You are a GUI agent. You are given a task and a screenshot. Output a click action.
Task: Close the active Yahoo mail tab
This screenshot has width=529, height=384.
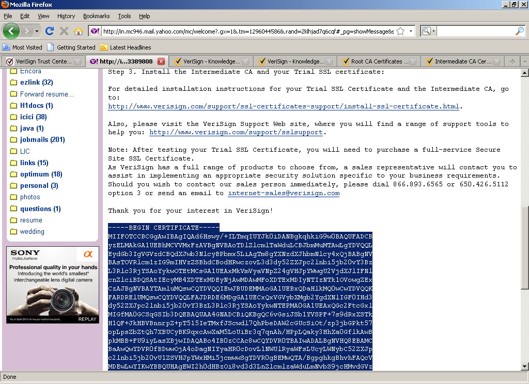(161, 61)
